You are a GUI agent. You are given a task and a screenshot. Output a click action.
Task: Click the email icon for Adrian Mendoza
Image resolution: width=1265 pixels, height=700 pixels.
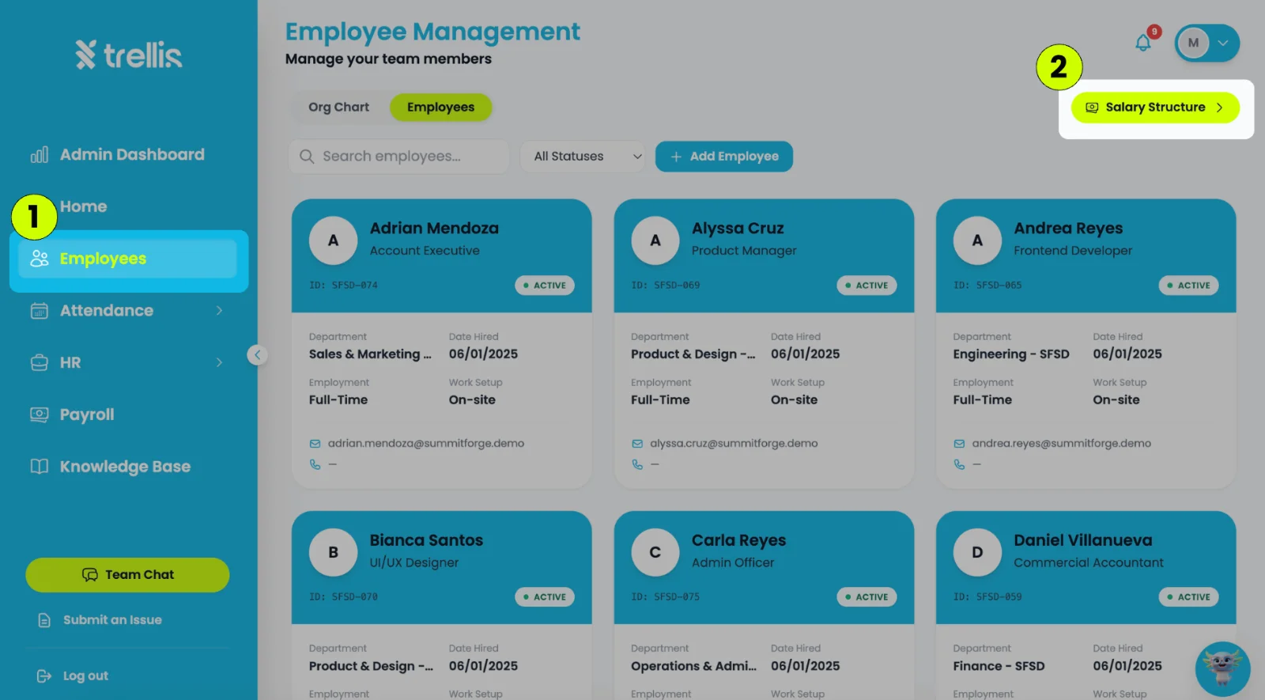315,444
